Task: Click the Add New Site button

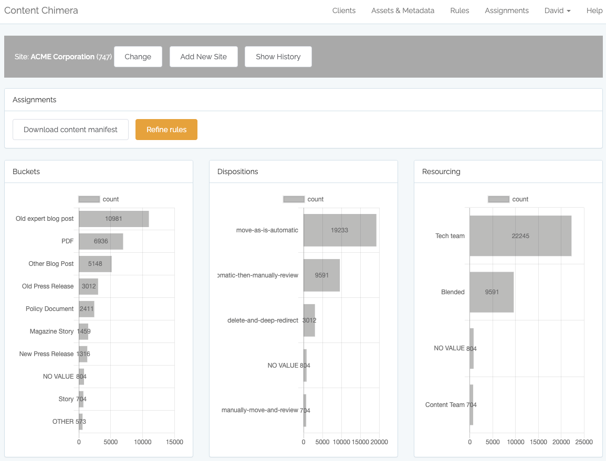Action: pyautogui.click(x=204, y=57)
